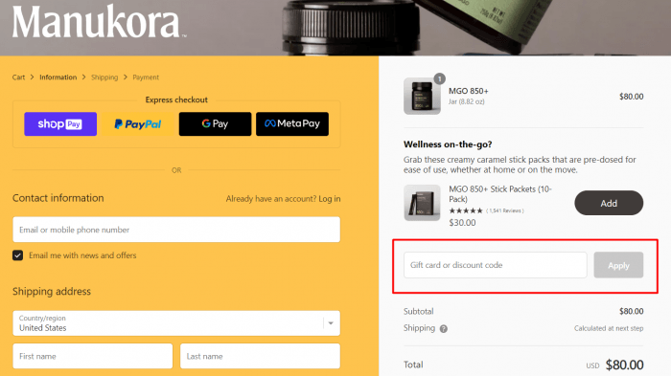Pay with PayPal express button

(138, 124)
